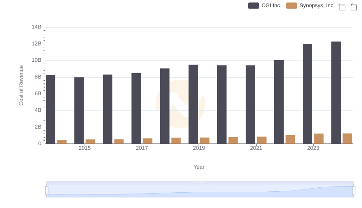Screen dimensions: 362x208
Task: Click the x-axis label 2019
Action: [199, 148]
